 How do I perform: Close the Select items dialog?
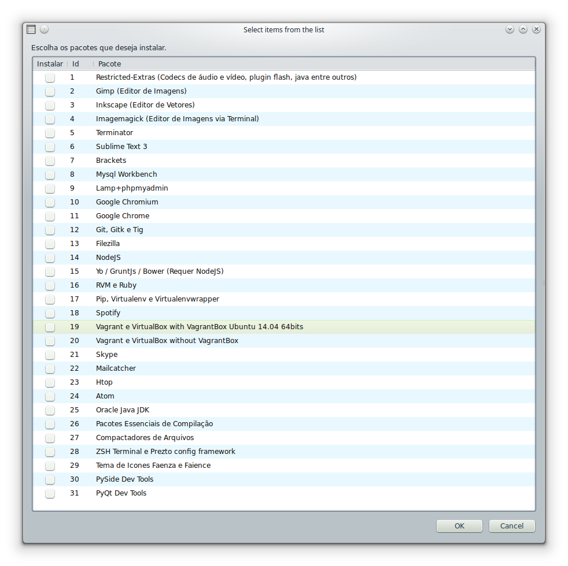coord(537,29)
